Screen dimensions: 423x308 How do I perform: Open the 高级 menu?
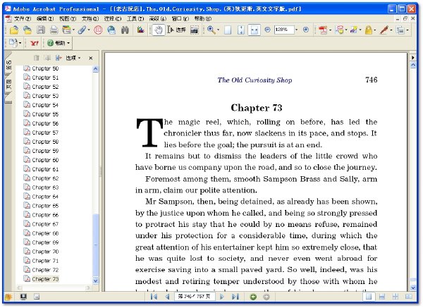[x=158, y=18]
